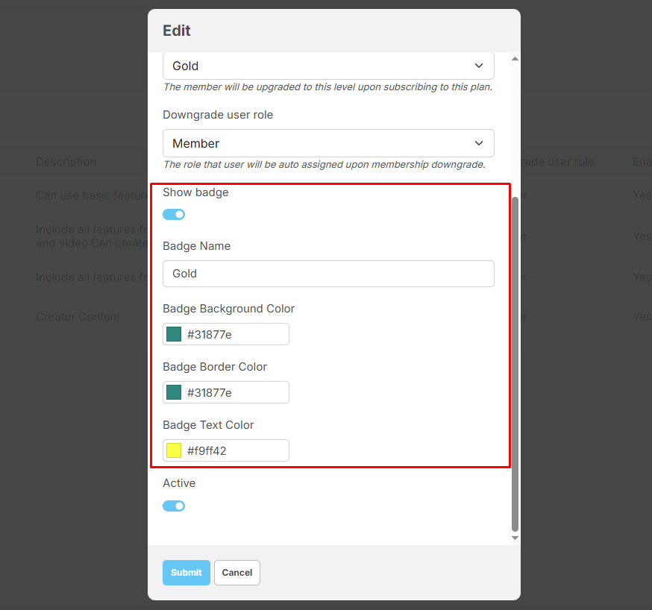Click the chevron arrow on Member dropdown
Image resolution: width=652 pixels, height=610 pixels.
click(x=479, y=143)
